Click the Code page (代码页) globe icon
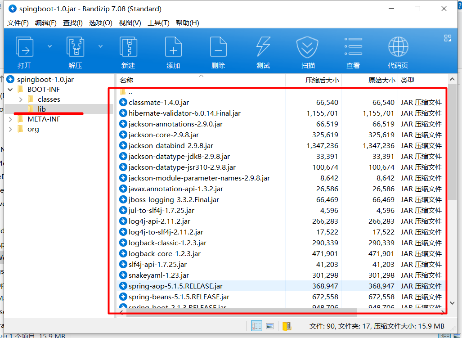Screen dimensions: 462x338 point(398,46)
